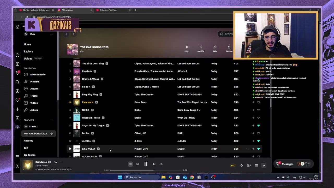Viewport: 334px width, 188px height.
Task: Reload the browser page
Action: tap(27, 17)
